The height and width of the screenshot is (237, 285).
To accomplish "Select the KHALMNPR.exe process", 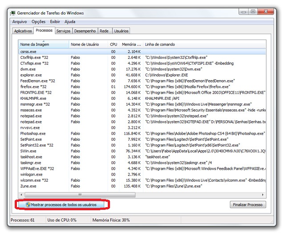I will pyautogui.click(x=142, y=98).
